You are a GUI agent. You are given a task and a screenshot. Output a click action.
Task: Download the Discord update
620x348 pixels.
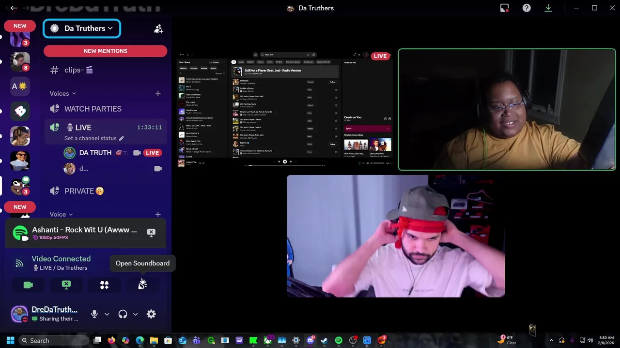[548, 8]
